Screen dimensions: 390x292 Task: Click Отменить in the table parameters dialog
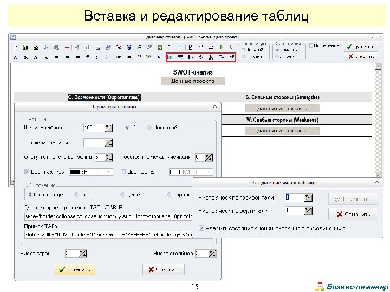[x=164, y=269]
